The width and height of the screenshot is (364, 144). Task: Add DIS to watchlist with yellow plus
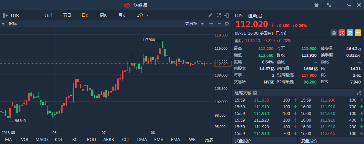358,33
